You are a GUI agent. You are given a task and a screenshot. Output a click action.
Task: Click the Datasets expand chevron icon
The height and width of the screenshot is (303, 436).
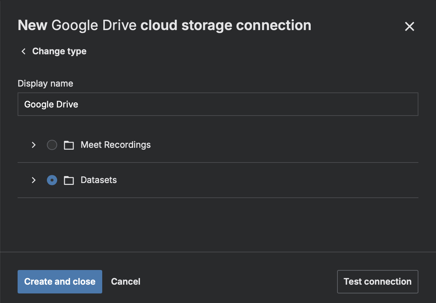click(33, 180)
